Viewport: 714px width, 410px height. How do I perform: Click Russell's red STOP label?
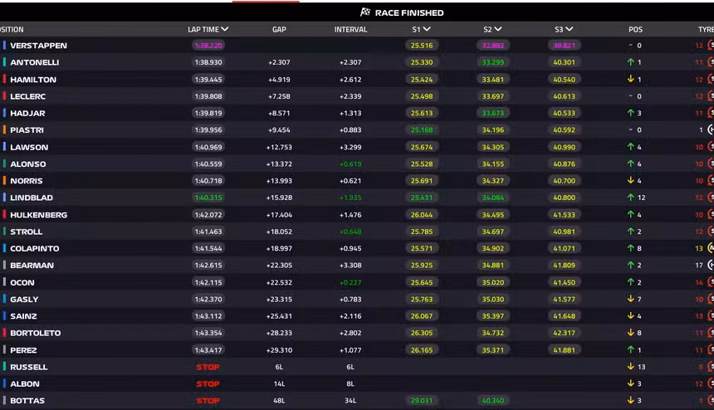click(x=208, y=367)
